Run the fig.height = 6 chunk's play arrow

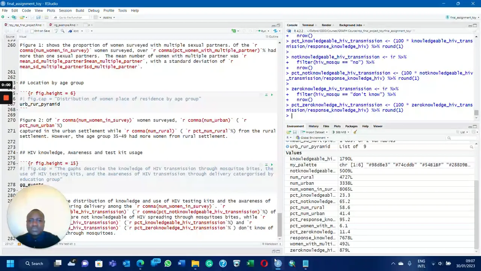point(272,95)
